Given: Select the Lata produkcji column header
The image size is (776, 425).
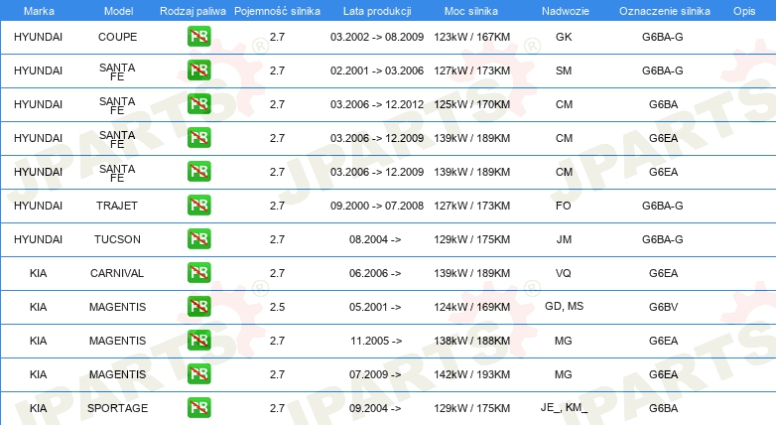Looking at the screenshot, I should click(377, 11).
